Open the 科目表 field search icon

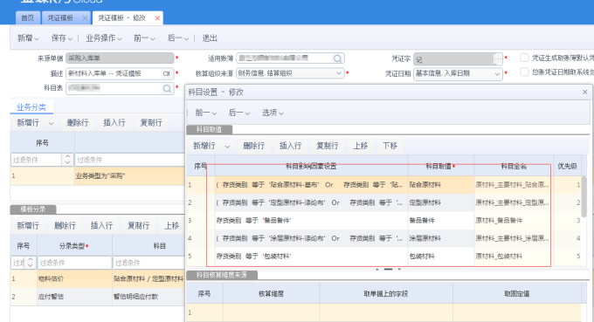[x=167, y=88]
